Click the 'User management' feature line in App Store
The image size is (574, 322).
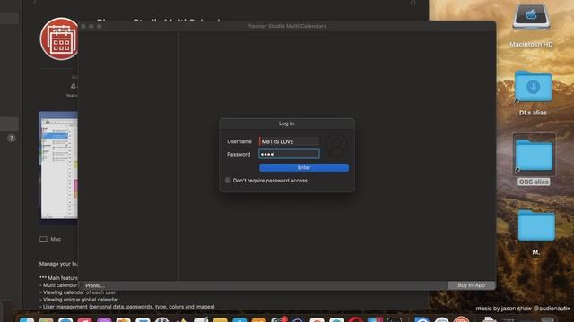[x=127, y=307]
